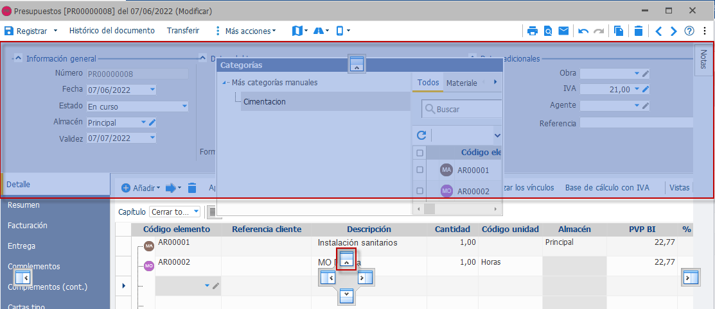Toggle the select-all header checkbox
The image size is (715, 309).
click(420, 153)
